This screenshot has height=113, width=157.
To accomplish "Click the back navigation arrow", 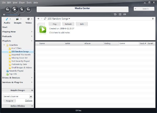I will pyautogui.click(x=38, y=19).
